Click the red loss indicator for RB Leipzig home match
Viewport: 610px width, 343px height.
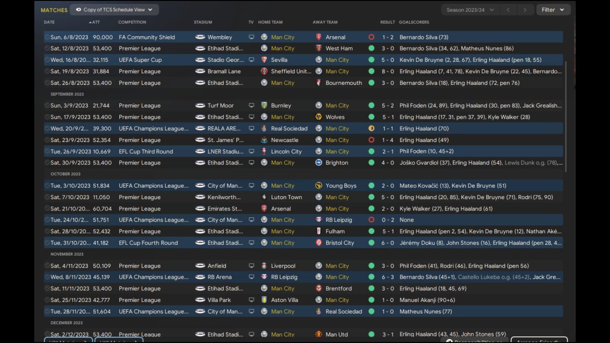[x=371, y=220]
